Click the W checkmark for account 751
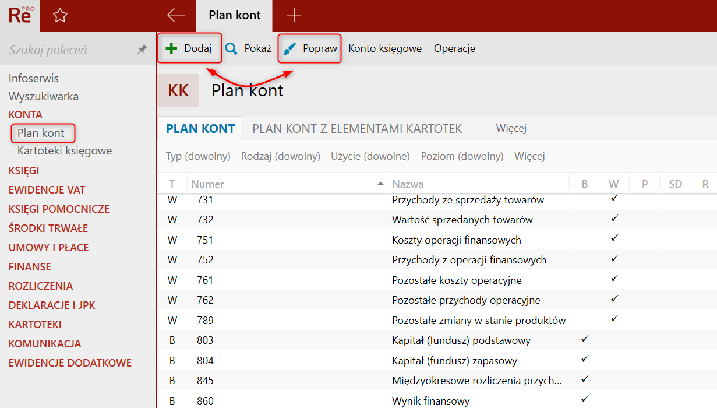Image resolution: width=717 pixels, height=408 pixels. (614, 238)
